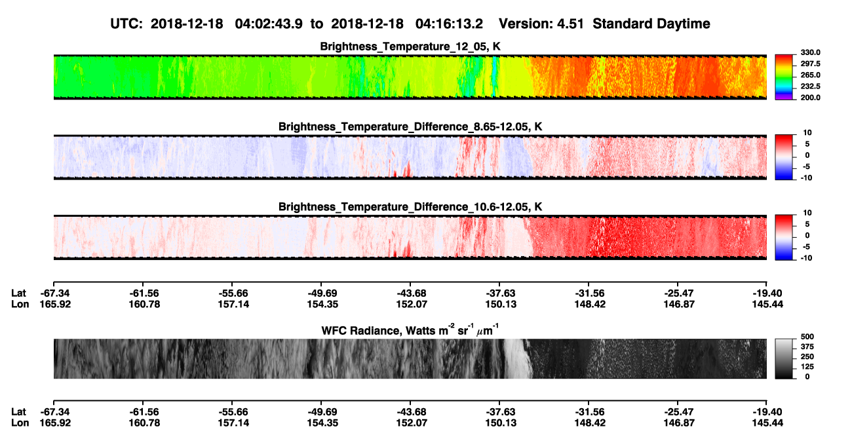Click latitude -19.40 on the bottom axis below WFC
Viewport: 852px width, 437px height.
point(767,411)
